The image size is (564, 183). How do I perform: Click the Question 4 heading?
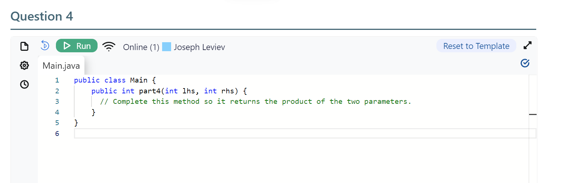[x=42, y=16]
